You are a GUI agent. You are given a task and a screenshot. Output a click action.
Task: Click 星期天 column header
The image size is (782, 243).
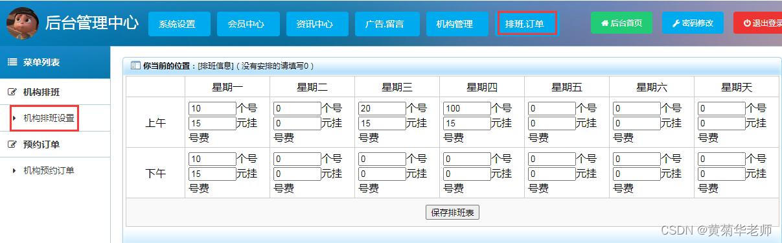coord(737,87)
